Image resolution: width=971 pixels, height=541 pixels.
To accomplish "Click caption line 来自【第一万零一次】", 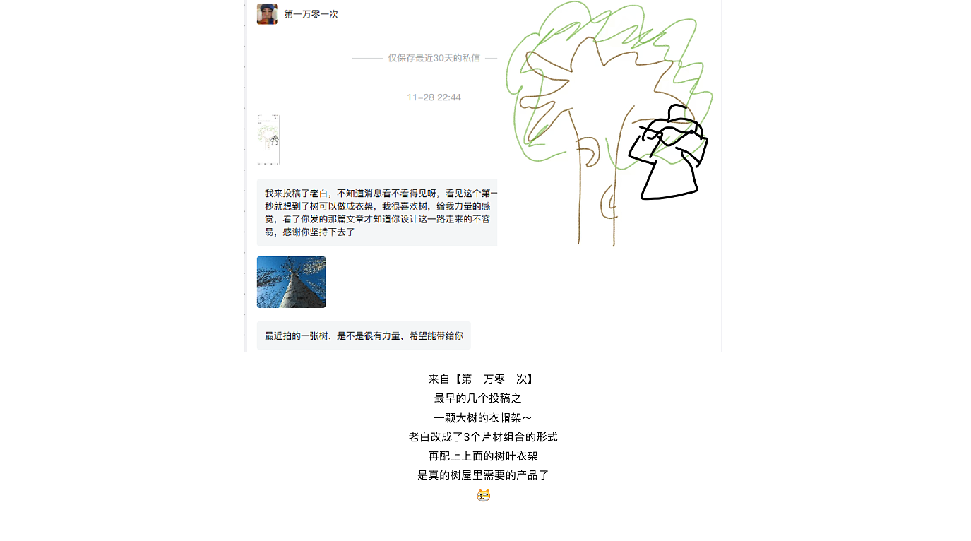I will (483, 379).
